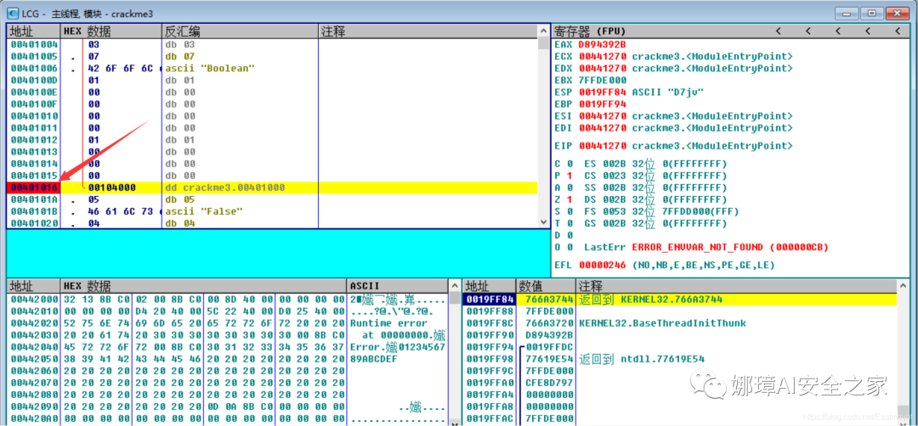The width and height of the screenshot is (918, 426).
Task: Click the EFL value 00000246
Action: tap(603, 266)
